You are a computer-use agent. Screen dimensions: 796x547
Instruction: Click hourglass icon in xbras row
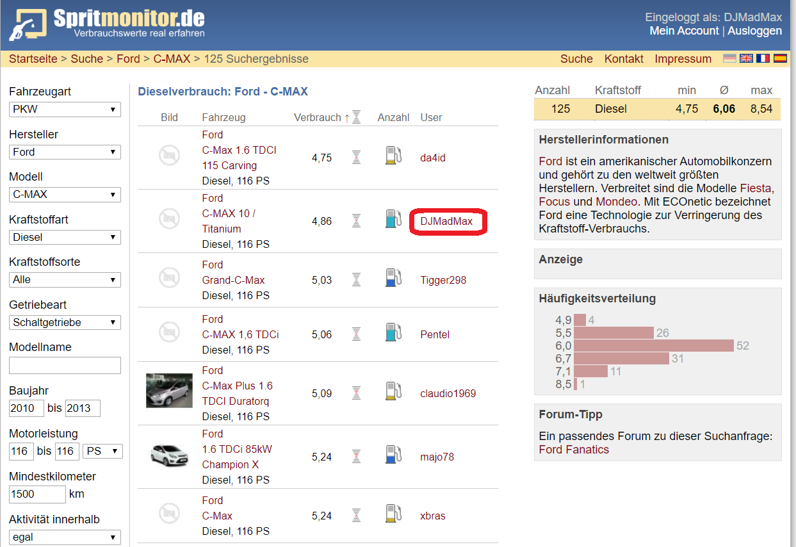coord(357,516)
